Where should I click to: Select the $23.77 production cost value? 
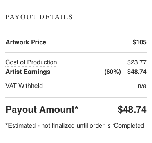point(137,62)
